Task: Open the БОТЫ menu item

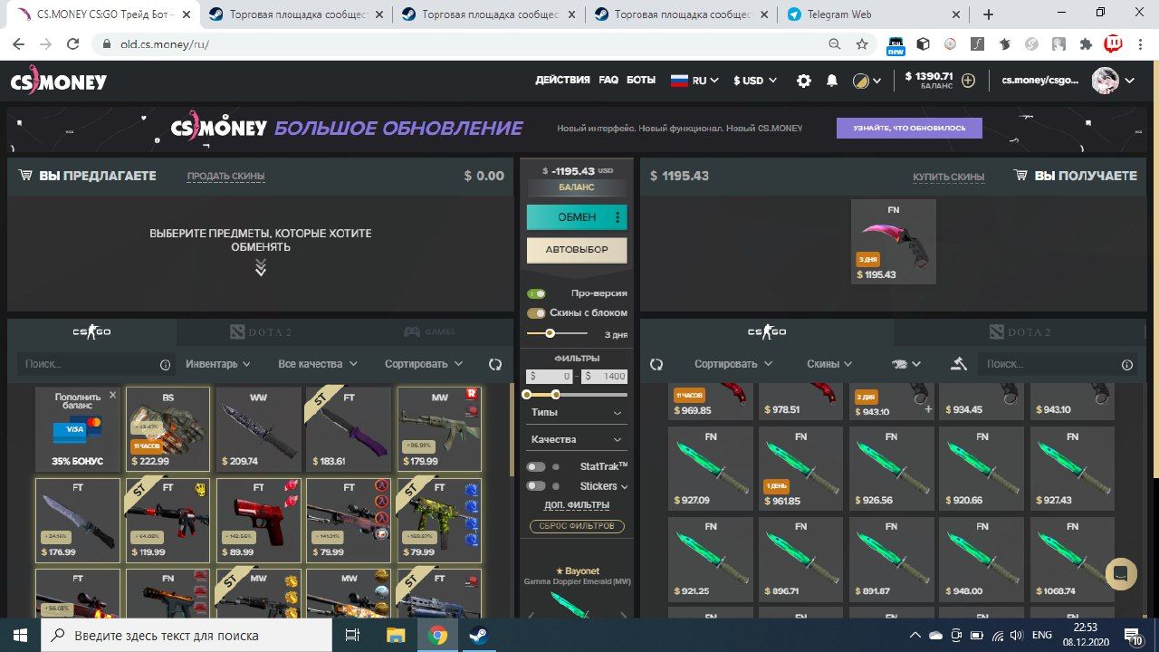Action: 641,80
